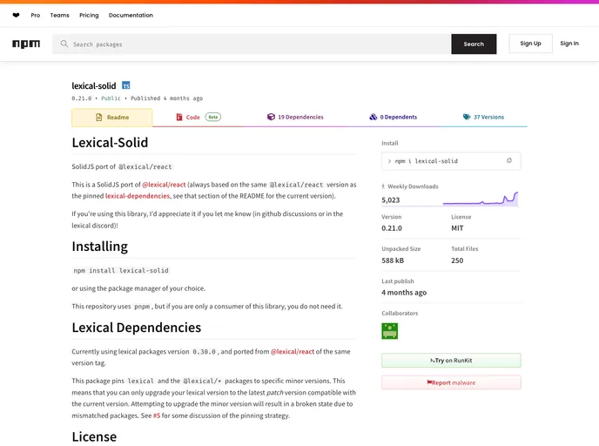The image size is (599, 446).
Task: Open the first @lexical/react link
Action: 164,185
